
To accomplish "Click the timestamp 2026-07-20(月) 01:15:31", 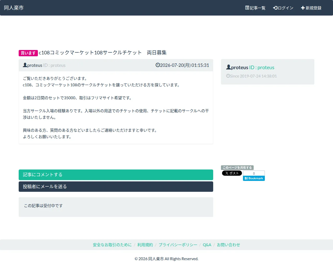I will click(184, 65).
